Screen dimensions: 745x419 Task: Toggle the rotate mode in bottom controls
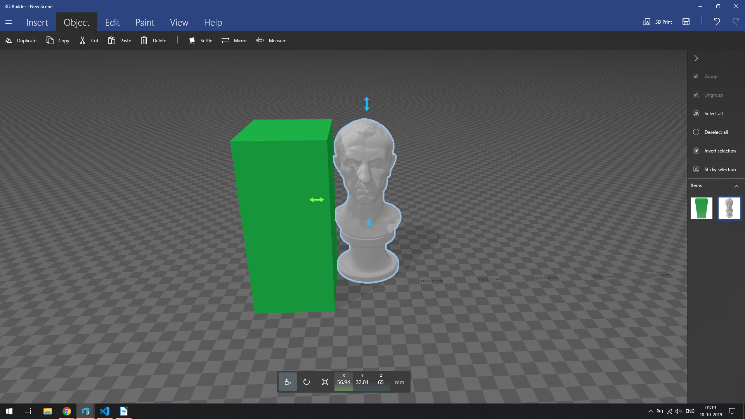pyautogui.click(x=306, y=382)
